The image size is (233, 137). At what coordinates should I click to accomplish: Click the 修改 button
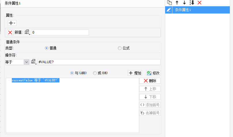coord(153,73)
